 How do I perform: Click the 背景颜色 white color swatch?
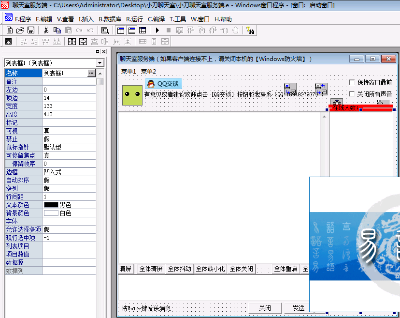[x=51, y=213]
